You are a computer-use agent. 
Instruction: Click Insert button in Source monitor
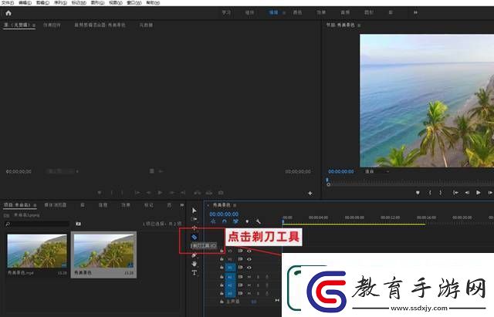[198, 192]
